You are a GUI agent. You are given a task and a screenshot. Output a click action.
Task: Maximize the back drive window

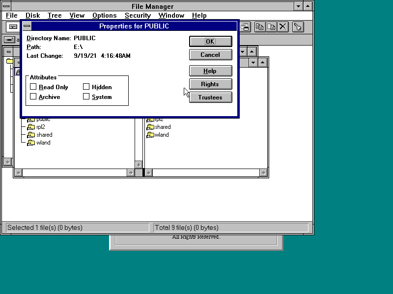coord(252,52)
